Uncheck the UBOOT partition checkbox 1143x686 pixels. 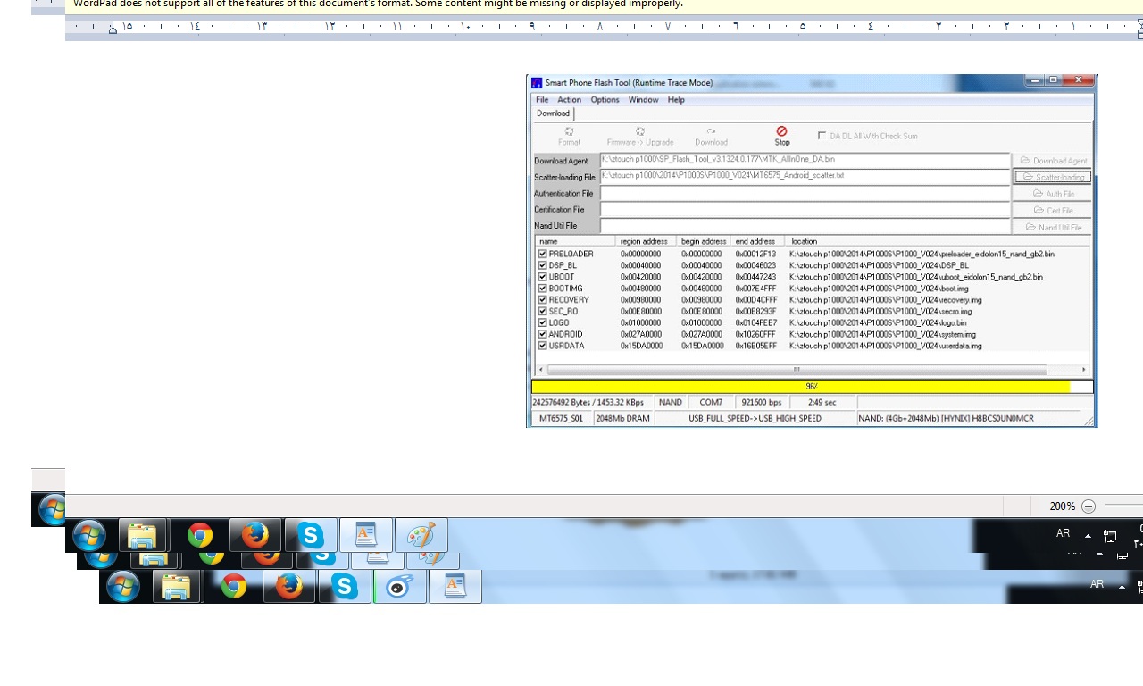point(542,277)
